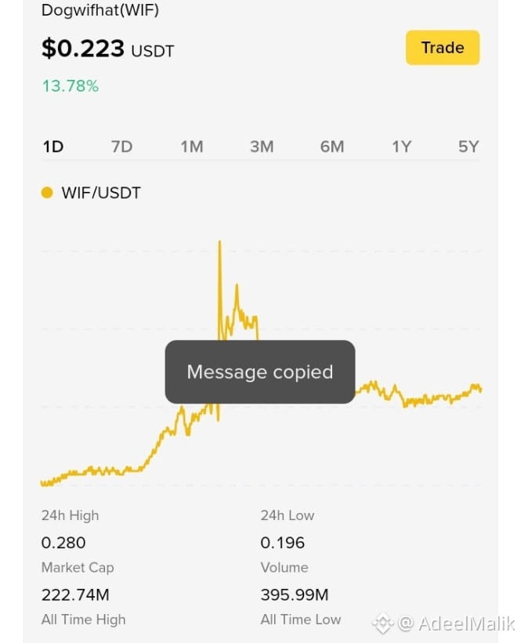Click the yellow WIF/USDT legend dot
This screenshot has width=521, height=643.
[x=47, y=193]
